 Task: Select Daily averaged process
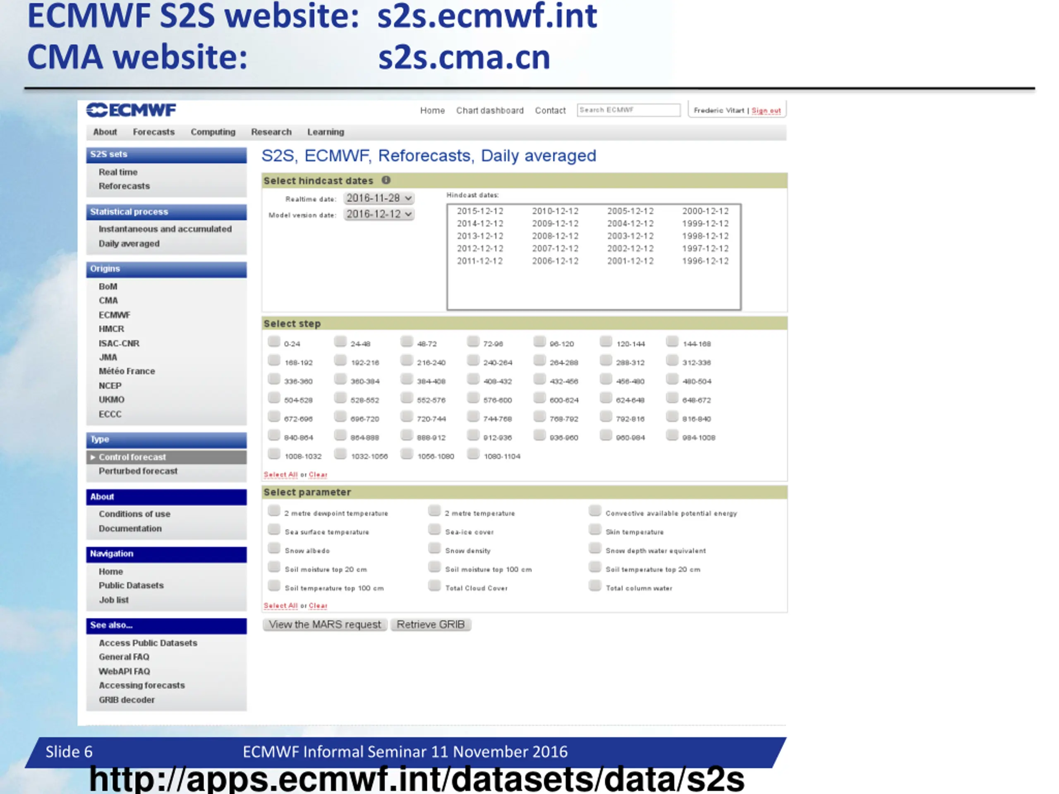[129, 244]
